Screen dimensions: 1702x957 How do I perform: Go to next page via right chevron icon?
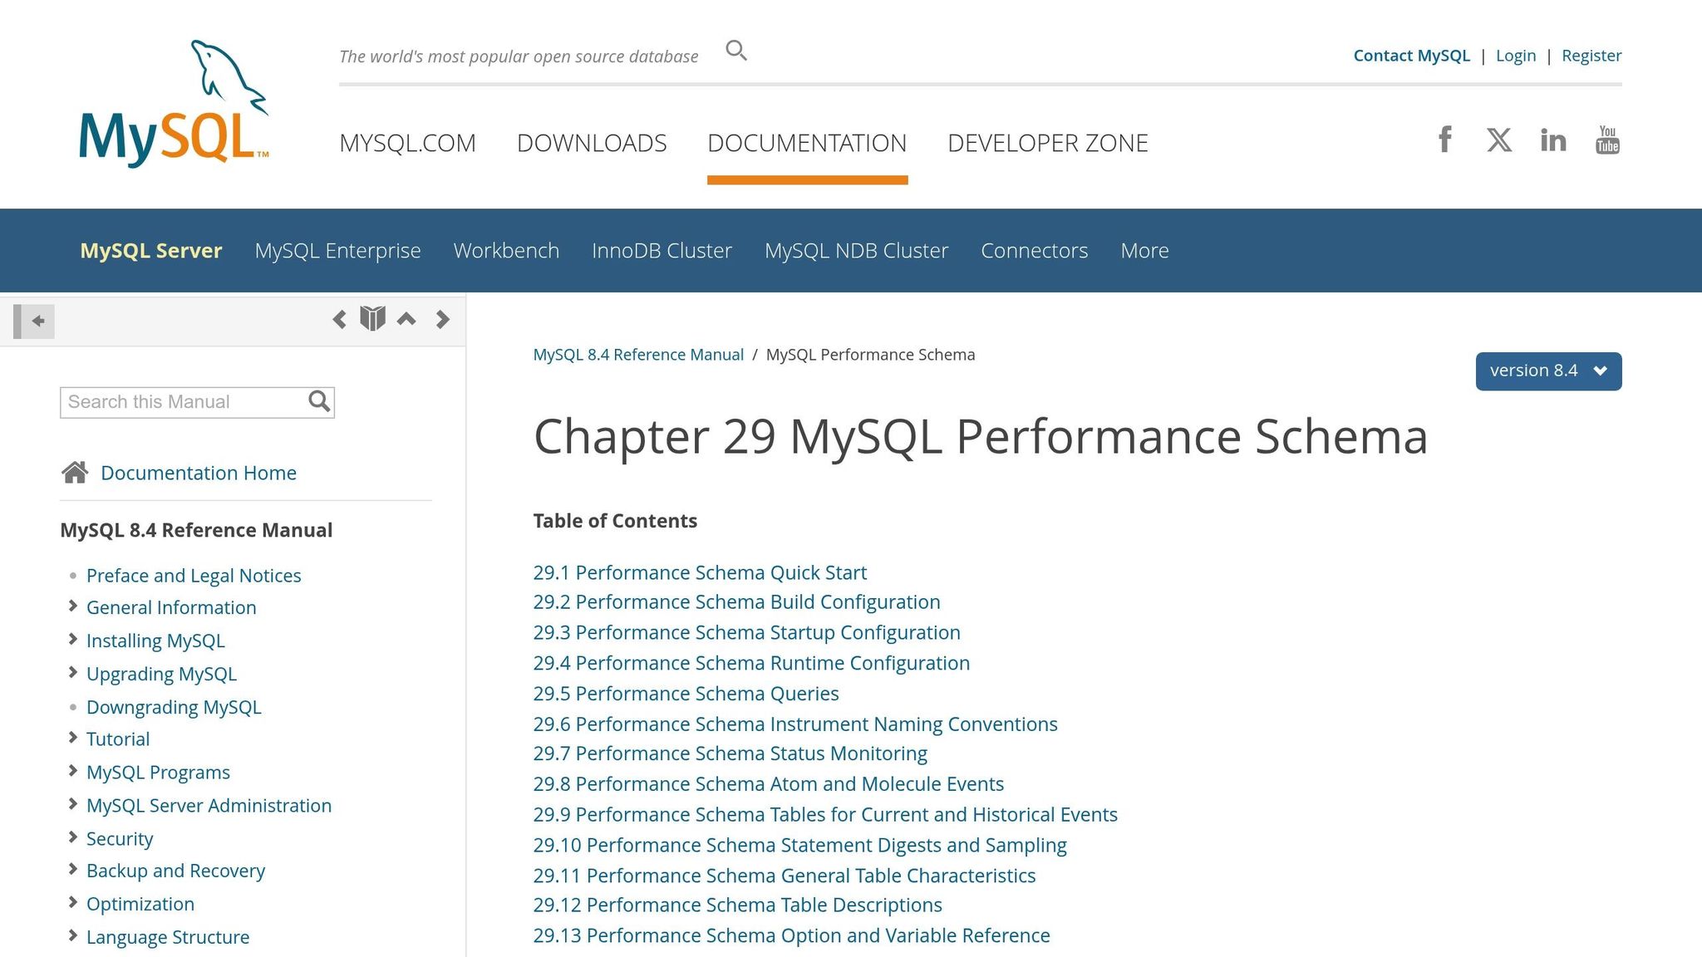click(x=442, y=319)
